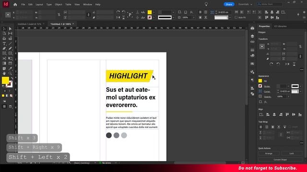
Task: Click the InDesign Home icon
Action: [15, 4]
